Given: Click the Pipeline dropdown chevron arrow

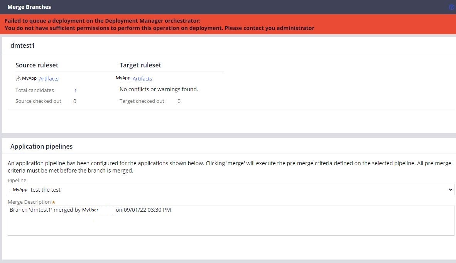Looking at the screenshot, I should coord(450,189).
